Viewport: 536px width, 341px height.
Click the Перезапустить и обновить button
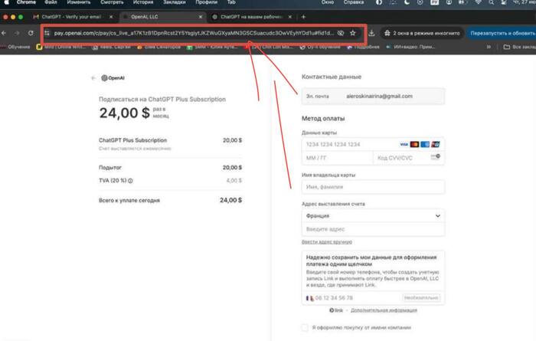tap(502, 34)
